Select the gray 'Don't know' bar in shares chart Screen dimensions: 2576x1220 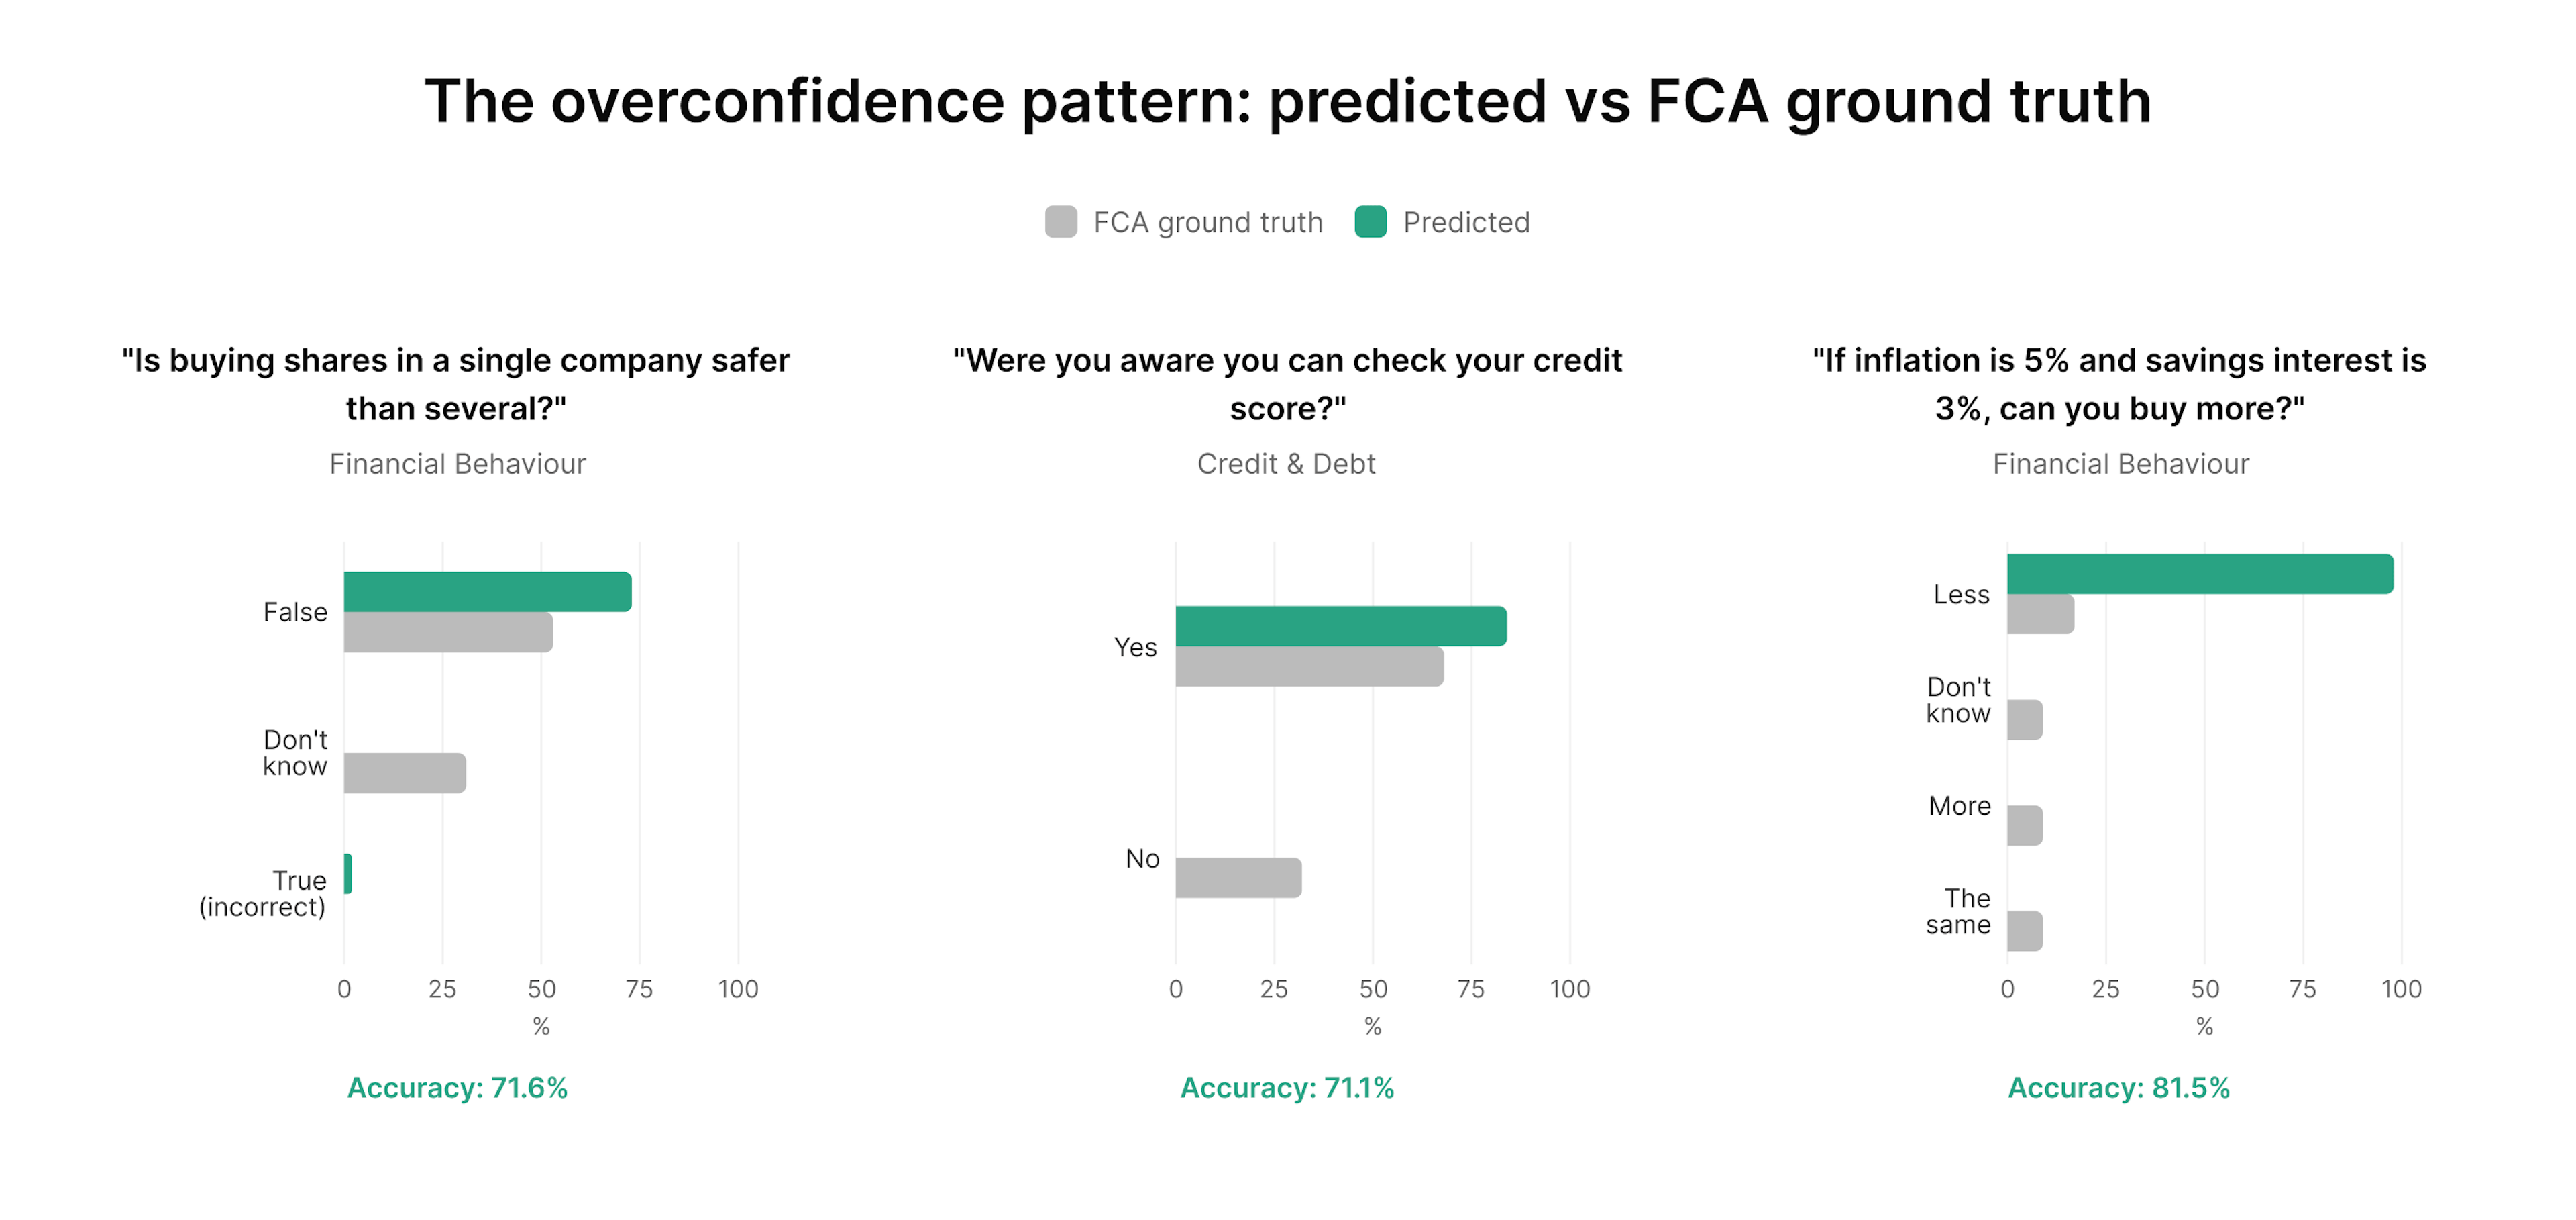coord(404,773)
